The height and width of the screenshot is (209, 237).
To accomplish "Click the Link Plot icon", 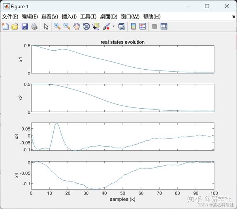I will (122, 26).
